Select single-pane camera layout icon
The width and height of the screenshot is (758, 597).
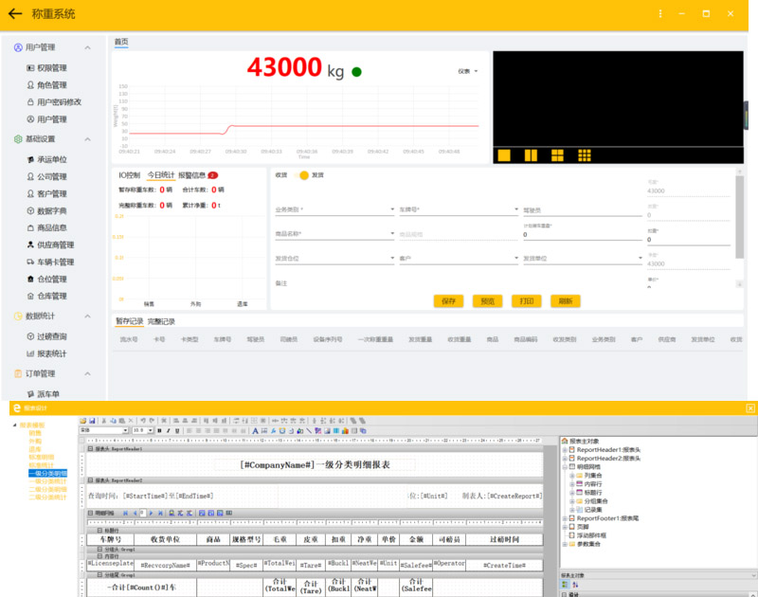[504, 154]
